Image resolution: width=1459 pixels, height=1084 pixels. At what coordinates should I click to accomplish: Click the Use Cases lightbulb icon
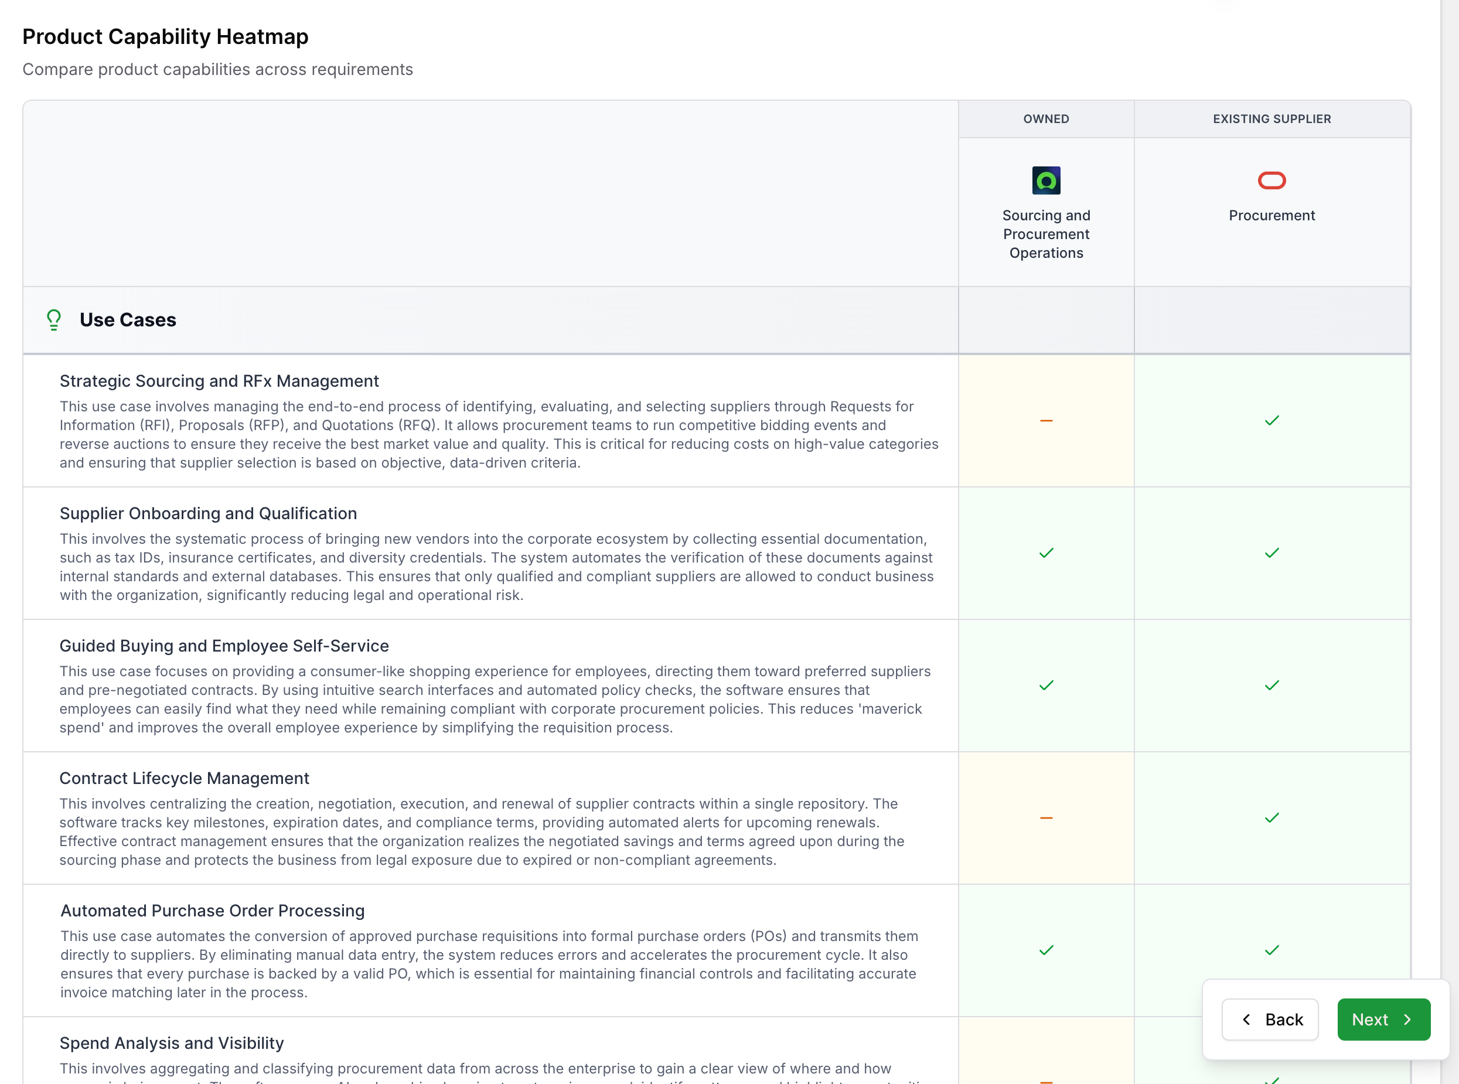pyautogui.click(x=54, y=319)
